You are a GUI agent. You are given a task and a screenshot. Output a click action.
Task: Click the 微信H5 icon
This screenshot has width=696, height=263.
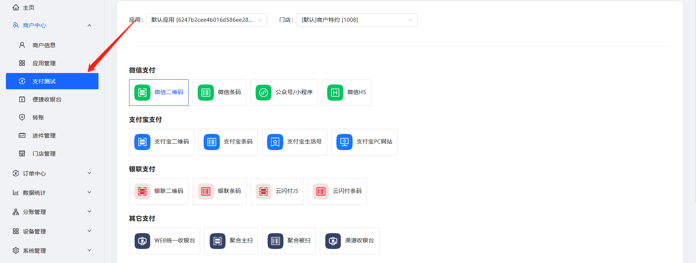coord(335,93)
